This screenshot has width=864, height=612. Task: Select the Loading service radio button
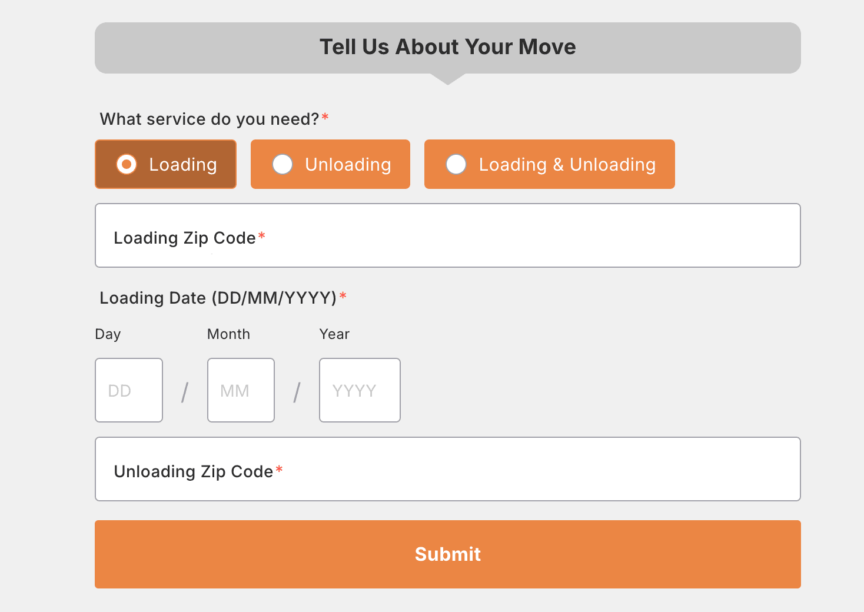[x=165, y=164]
